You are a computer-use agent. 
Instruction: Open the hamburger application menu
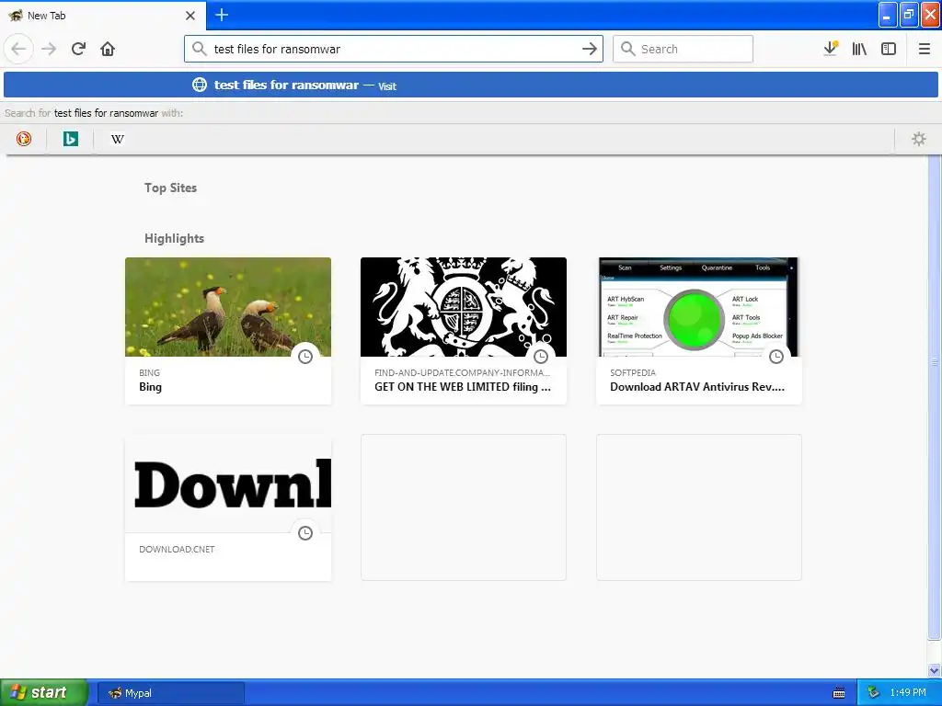point(924,49)
